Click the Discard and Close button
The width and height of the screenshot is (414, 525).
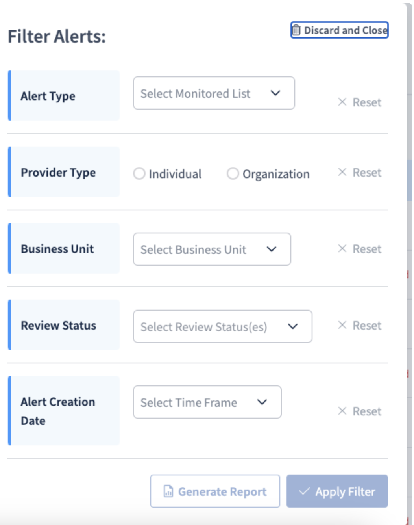pos(339,30)
